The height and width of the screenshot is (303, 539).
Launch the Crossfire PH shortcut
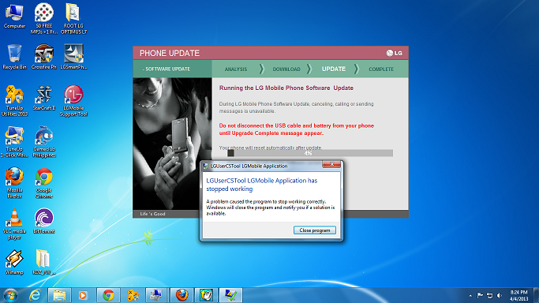pos(44,57)
